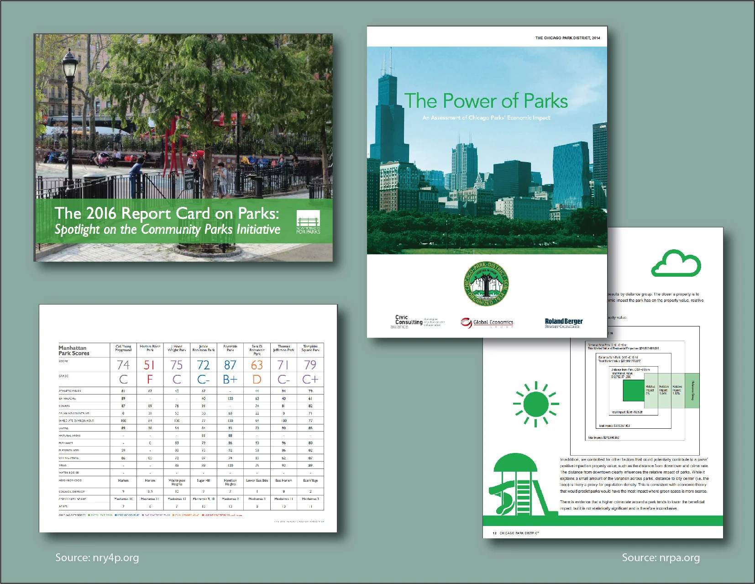Click the purple score '75' cell
This screenshot has width=755, height=584.
(x=177, y=365)
